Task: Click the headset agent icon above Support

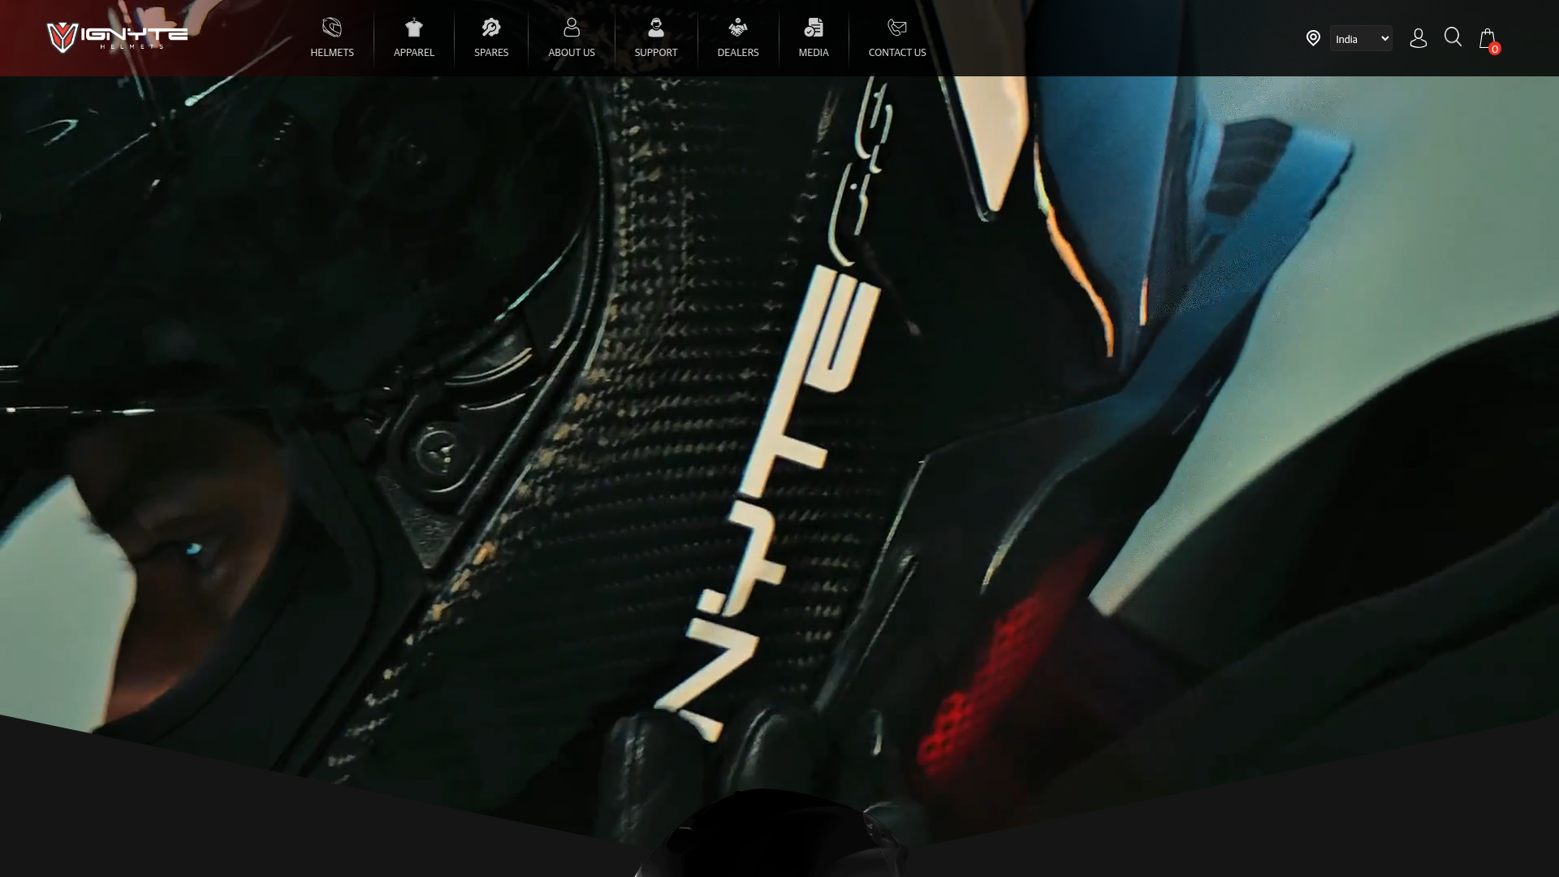Action: (656, 28)
